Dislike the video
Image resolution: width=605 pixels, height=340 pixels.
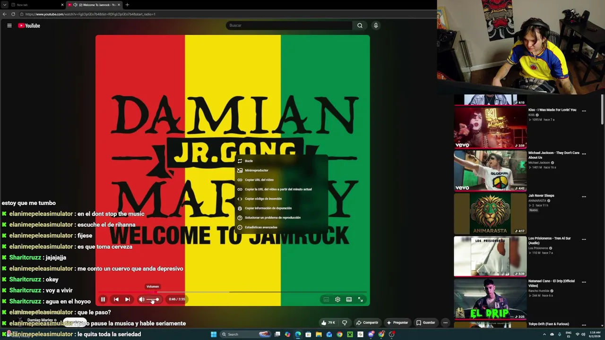tap(345, 323)
